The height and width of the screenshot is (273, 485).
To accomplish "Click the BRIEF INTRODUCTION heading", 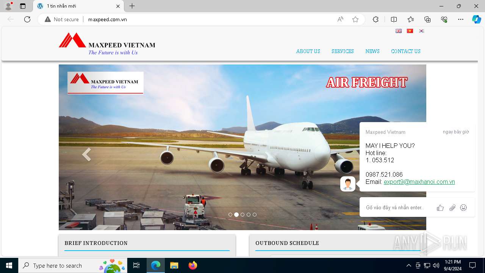I will pos(96,243).
